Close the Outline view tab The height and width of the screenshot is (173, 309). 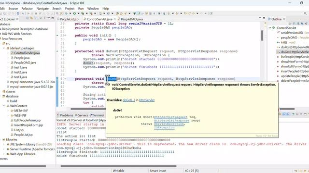click(x=284, y=19)
